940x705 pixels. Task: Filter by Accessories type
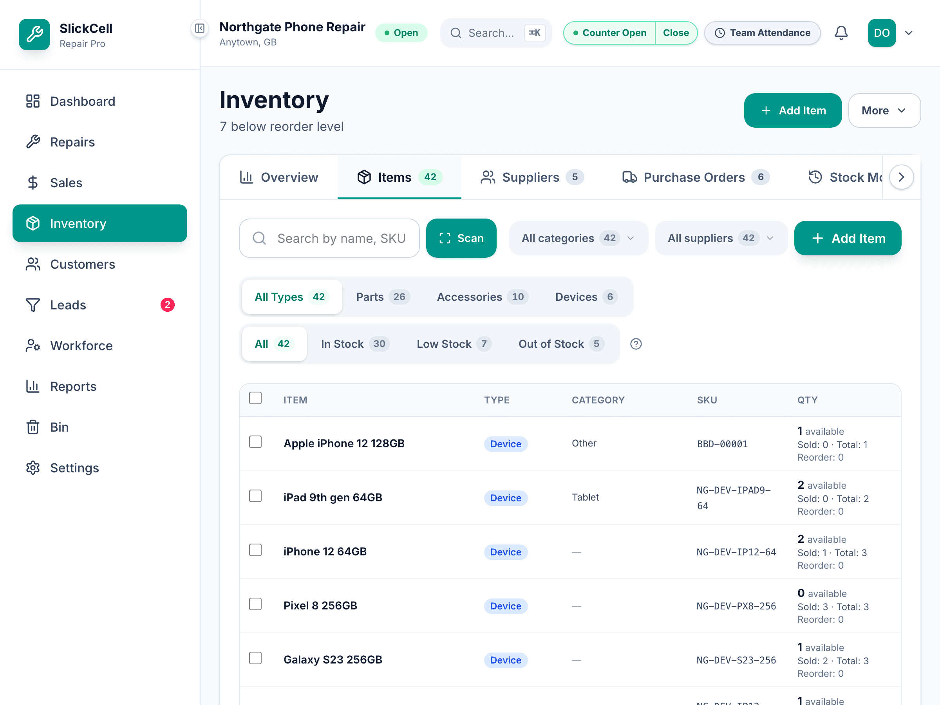[482, 297]
